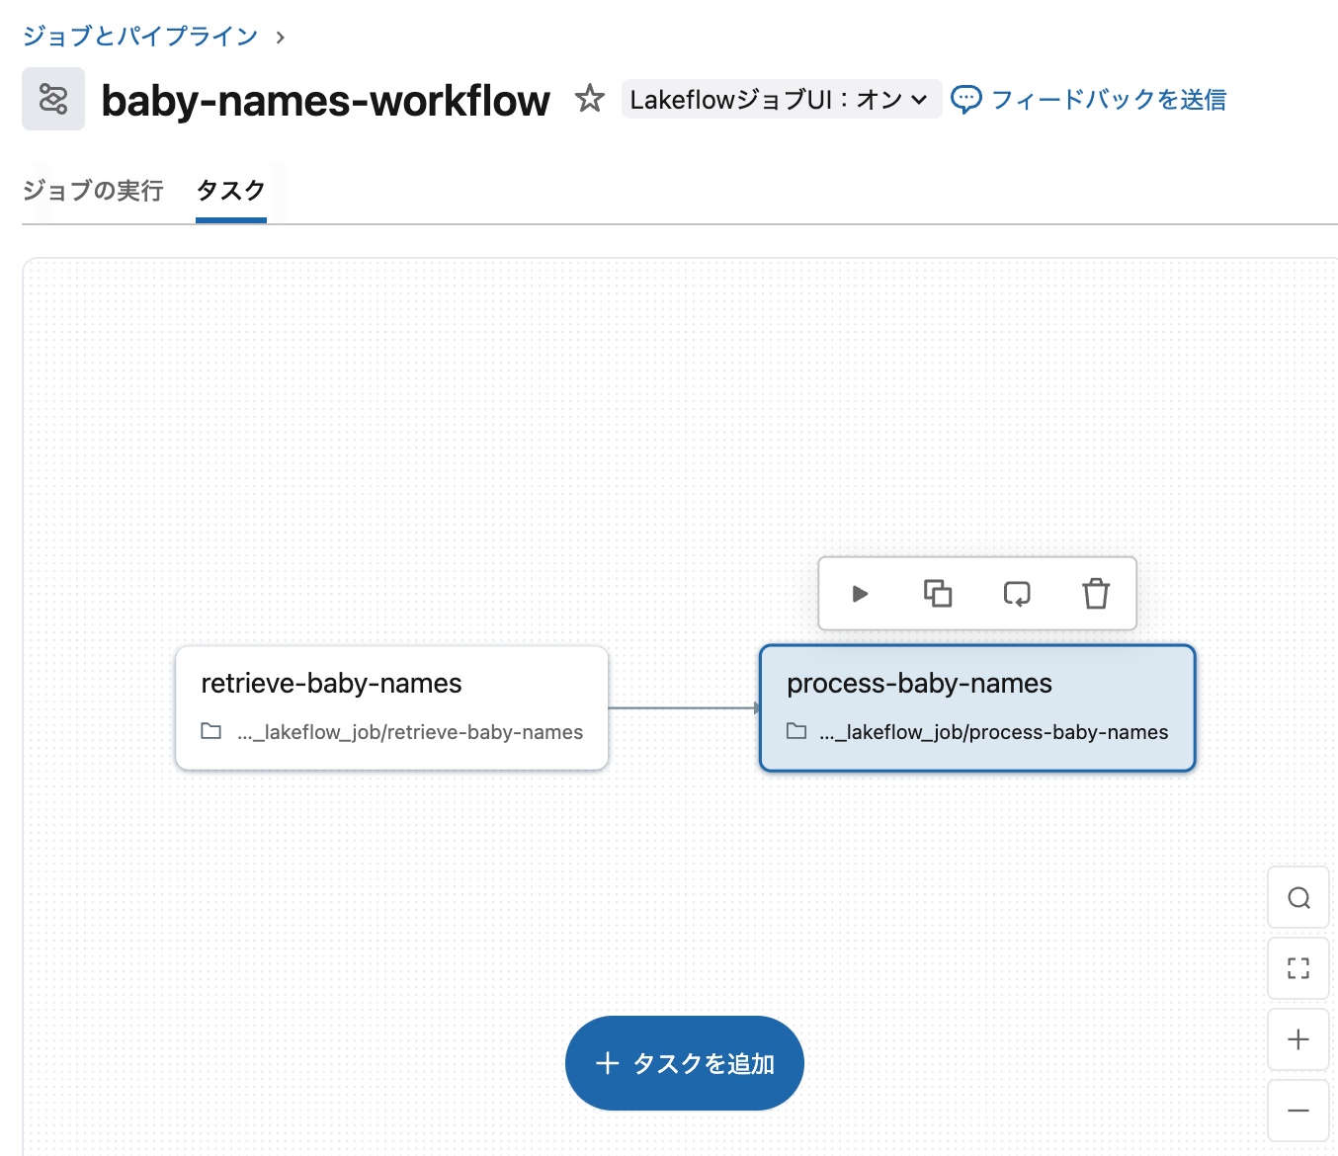
Task: Click the workflow job icon beside title
Action: tap(53, 99)
